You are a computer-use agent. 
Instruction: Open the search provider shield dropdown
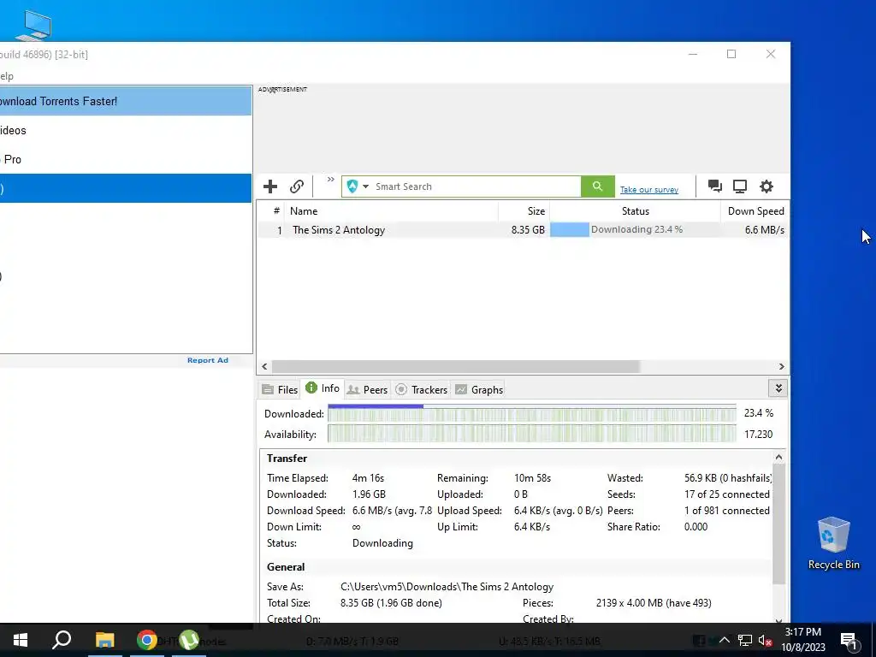tap(358, 186)
